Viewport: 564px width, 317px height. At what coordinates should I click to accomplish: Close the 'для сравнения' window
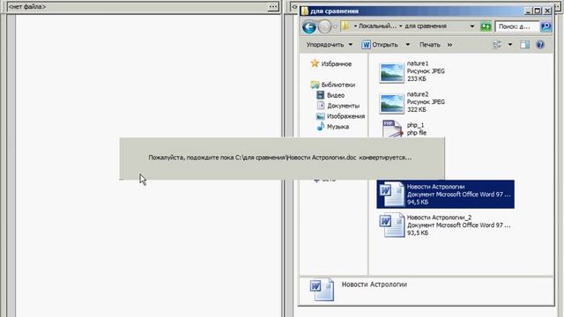(x=547, y=11)
